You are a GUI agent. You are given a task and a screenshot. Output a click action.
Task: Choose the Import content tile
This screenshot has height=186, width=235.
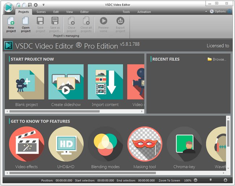[105, 82]
